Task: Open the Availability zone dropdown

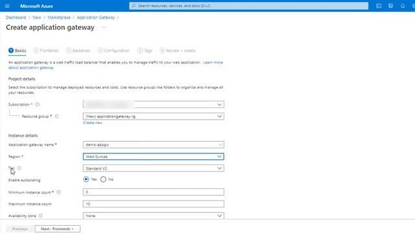Action: 154,216
